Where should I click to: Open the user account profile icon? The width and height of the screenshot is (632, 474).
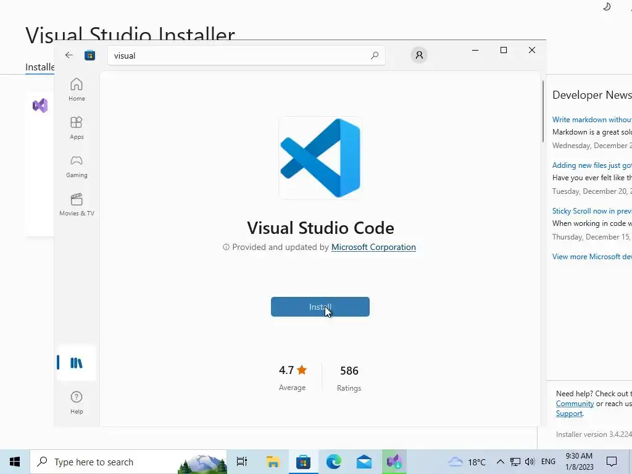click(419, 55)
